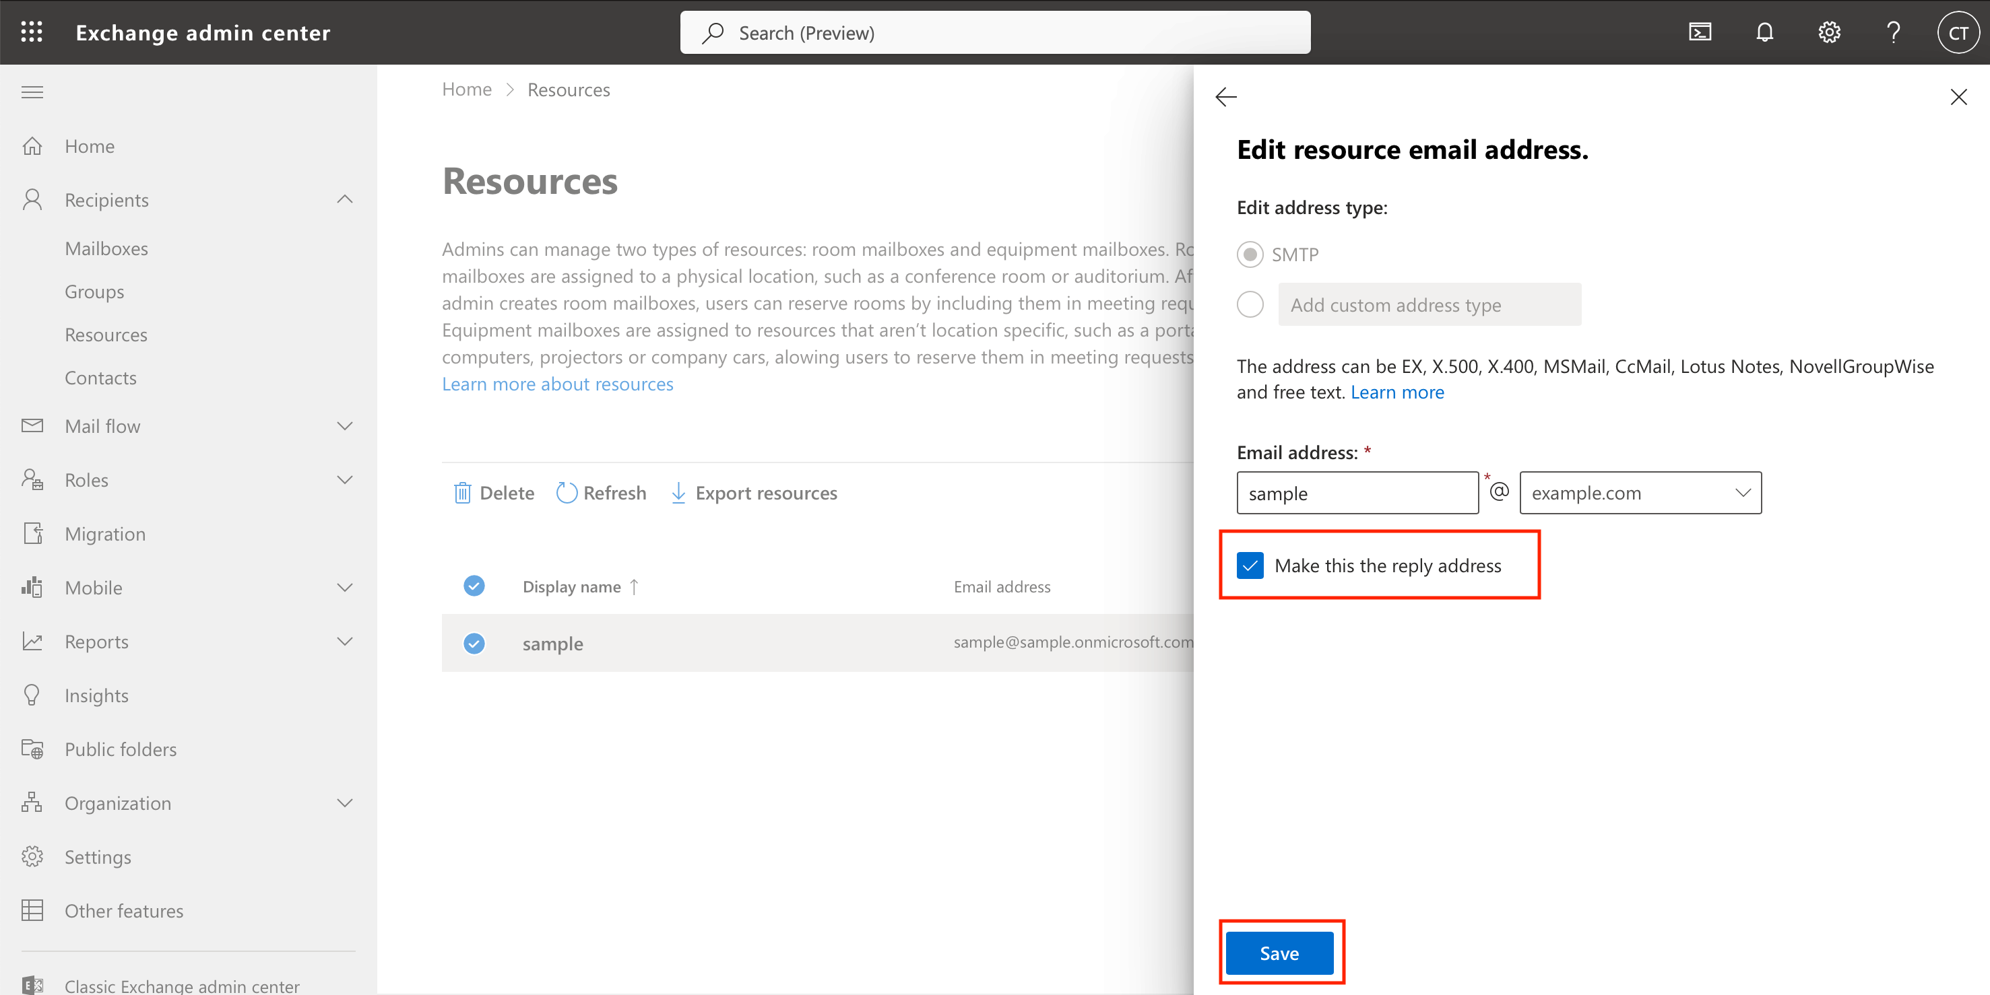Expand the Reports section

coord(344,642)
